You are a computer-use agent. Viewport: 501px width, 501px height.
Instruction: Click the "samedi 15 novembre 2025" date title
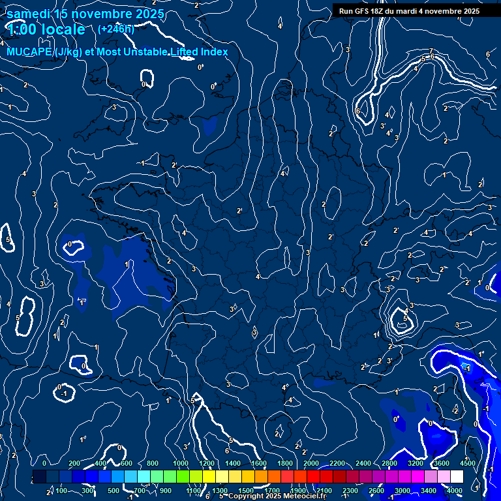click(85, 14)
